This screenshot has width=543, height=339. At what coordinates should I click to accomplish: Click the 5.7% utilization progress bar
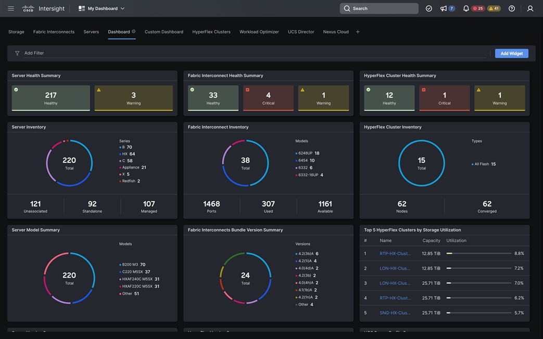click(x=479, y=312)
